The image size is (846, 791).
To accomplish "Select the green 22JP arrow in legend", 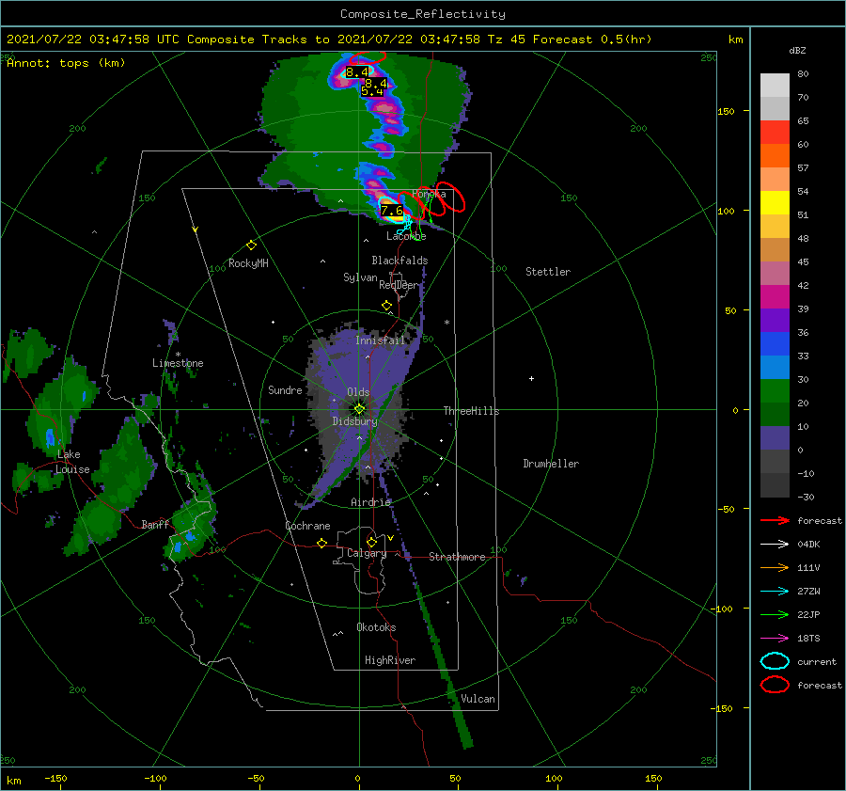I will [x=775, y=614].
